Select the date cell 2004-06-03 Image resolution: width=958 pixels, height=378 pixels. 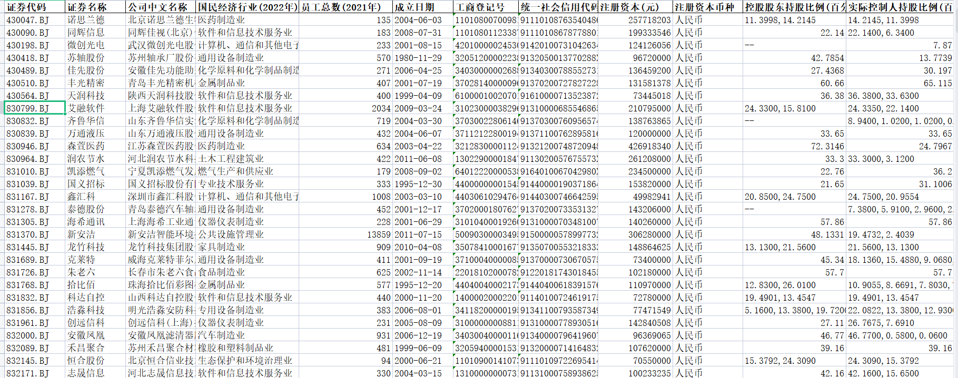[x=422, y=20]
